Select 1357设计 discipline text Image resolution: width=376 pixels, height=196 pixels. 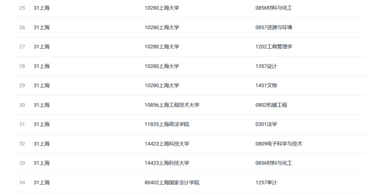click(266, 66)
